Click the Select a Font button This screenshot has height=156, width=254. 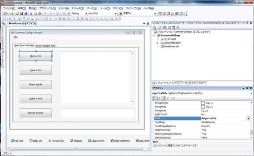(36, 99)
